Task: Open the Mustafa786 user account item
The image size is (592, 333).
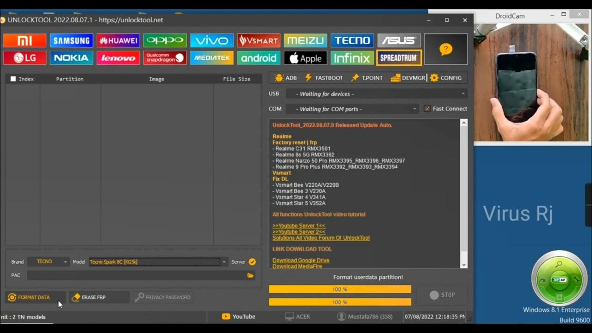Action: [365, 317]
